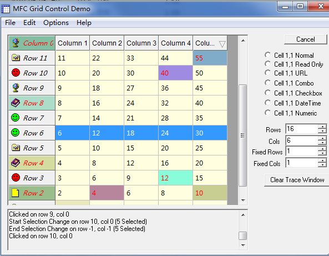Click the purple cell with value 40
The height and width of the screenshot is (256, 329).
[175, 73]
